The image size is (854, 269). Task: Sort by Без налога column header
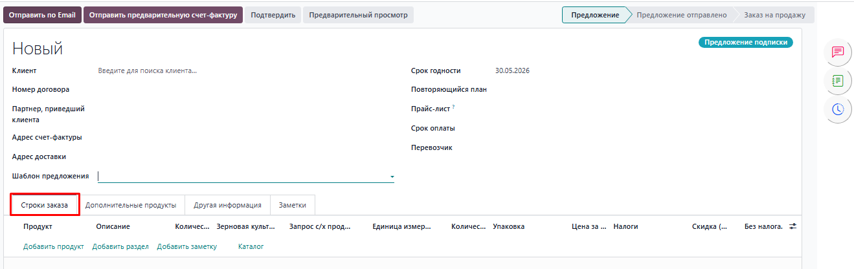point(763,226)
